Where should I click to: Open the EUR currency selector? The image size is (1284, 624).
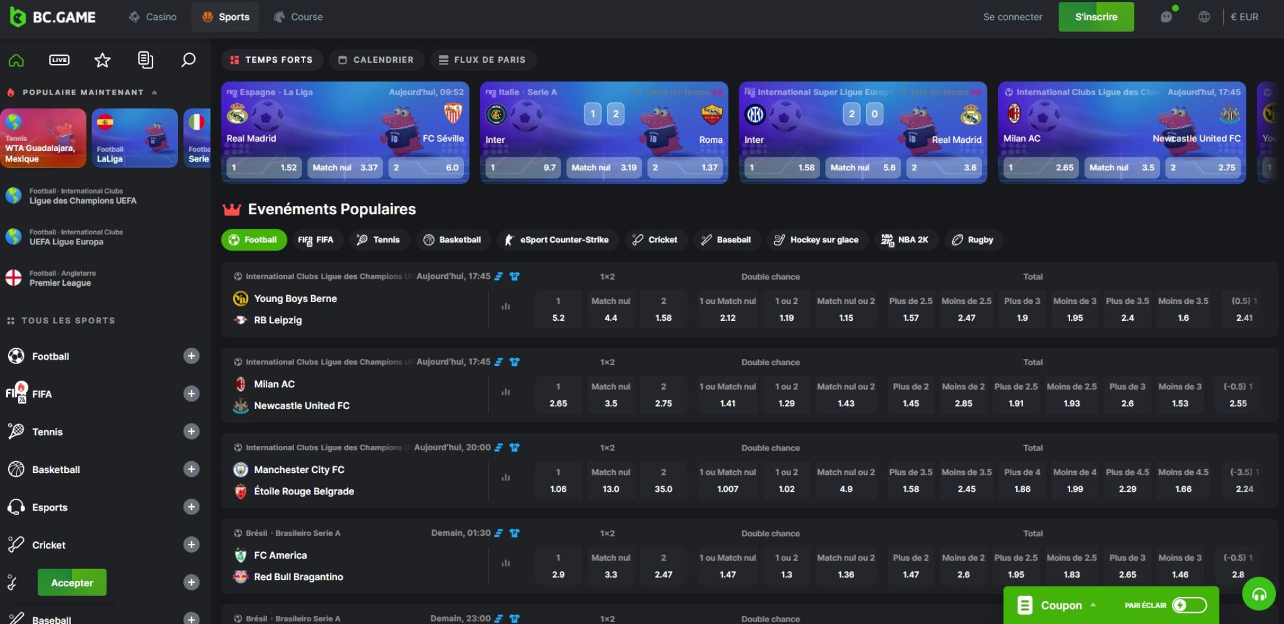point(1245,17)
